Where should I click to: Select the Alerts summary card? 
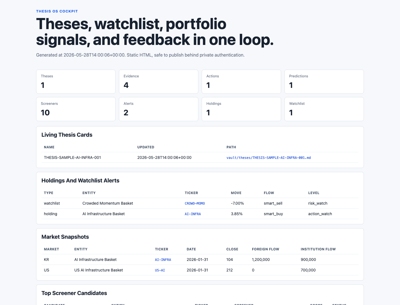[159, 109]
